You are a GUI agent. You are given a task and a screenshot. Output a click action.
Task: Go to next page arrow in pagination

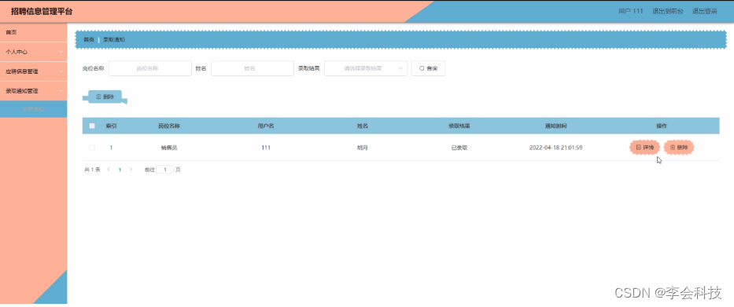[x=131, y=170]
